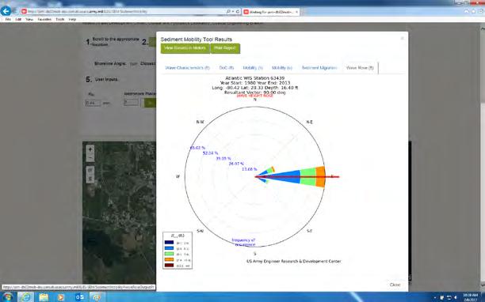Open the Favorites menu
Viewport: 485px width, 302px height.
click(x=44, y=20)
